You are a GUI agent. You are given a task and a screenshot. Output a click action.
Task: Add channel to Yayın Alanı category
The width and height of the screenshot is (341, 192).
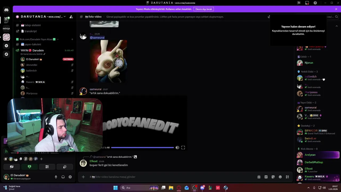pos(72,39)
